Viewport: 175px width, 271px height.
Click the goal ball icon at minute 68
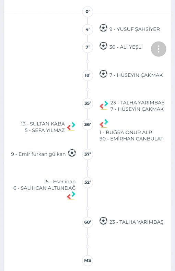(x=103, y=221)
